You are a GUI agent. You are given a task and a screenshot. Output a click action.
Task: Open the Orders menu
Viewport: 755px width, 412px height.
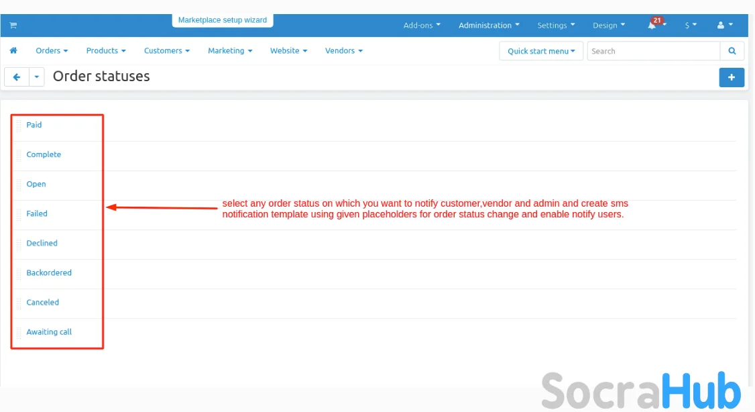pos(52,50)
